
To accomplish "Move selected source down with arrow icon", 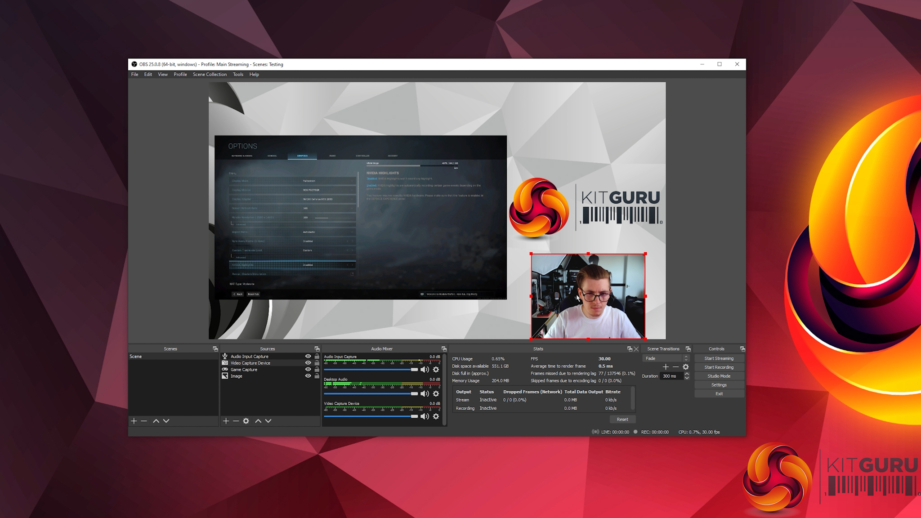I will [268, 421].
